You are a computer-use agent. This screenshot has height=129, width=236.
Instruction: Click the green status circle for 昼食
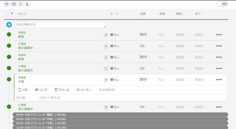click(9, 57)
